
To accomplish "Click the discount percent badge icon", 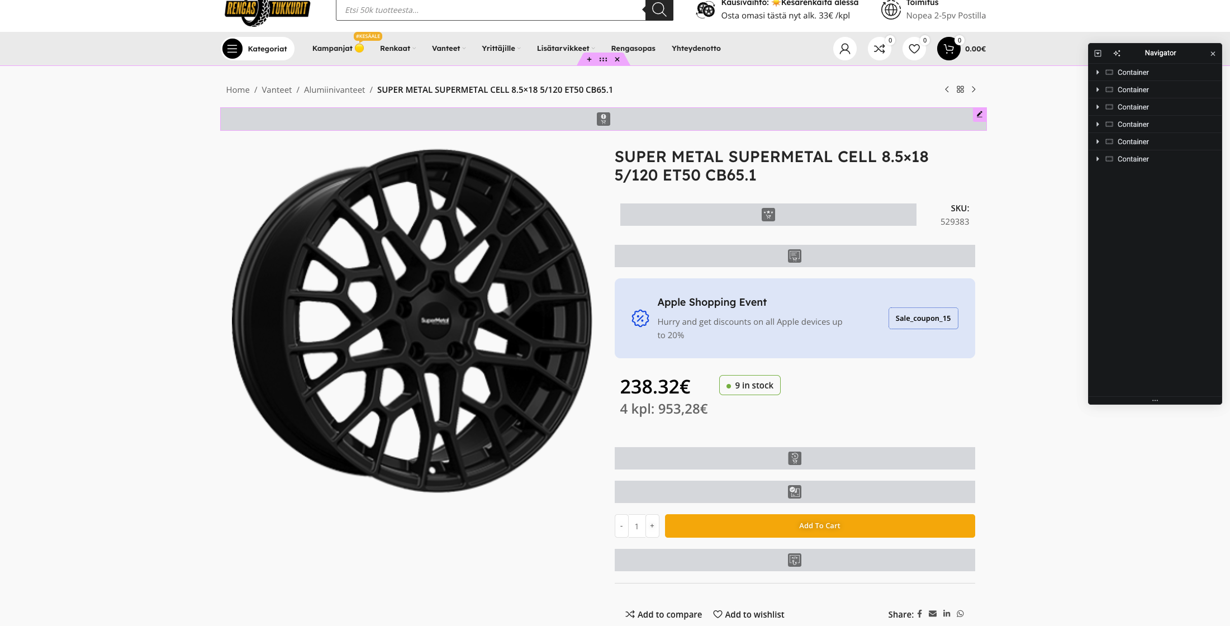I will (x=640, y=318).
